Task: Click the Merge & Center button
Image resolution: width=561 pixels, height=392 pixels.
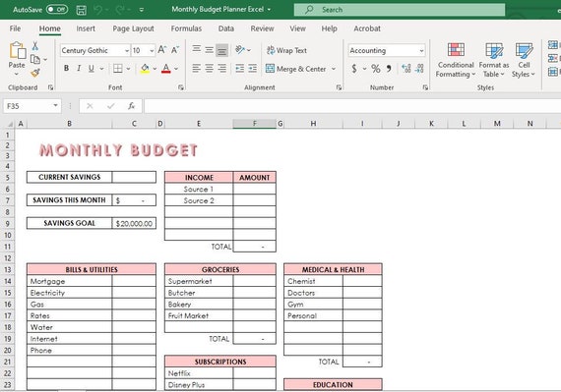Action: (296, 69)
